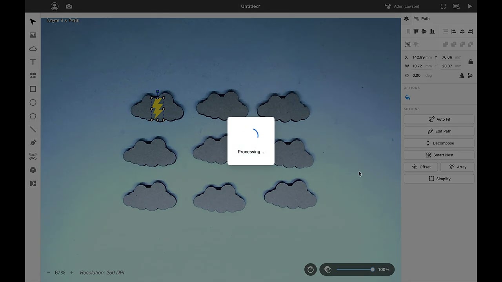Select the cursor selection tool
Viewport: 502px width, 282px height.
pos(33,22)
